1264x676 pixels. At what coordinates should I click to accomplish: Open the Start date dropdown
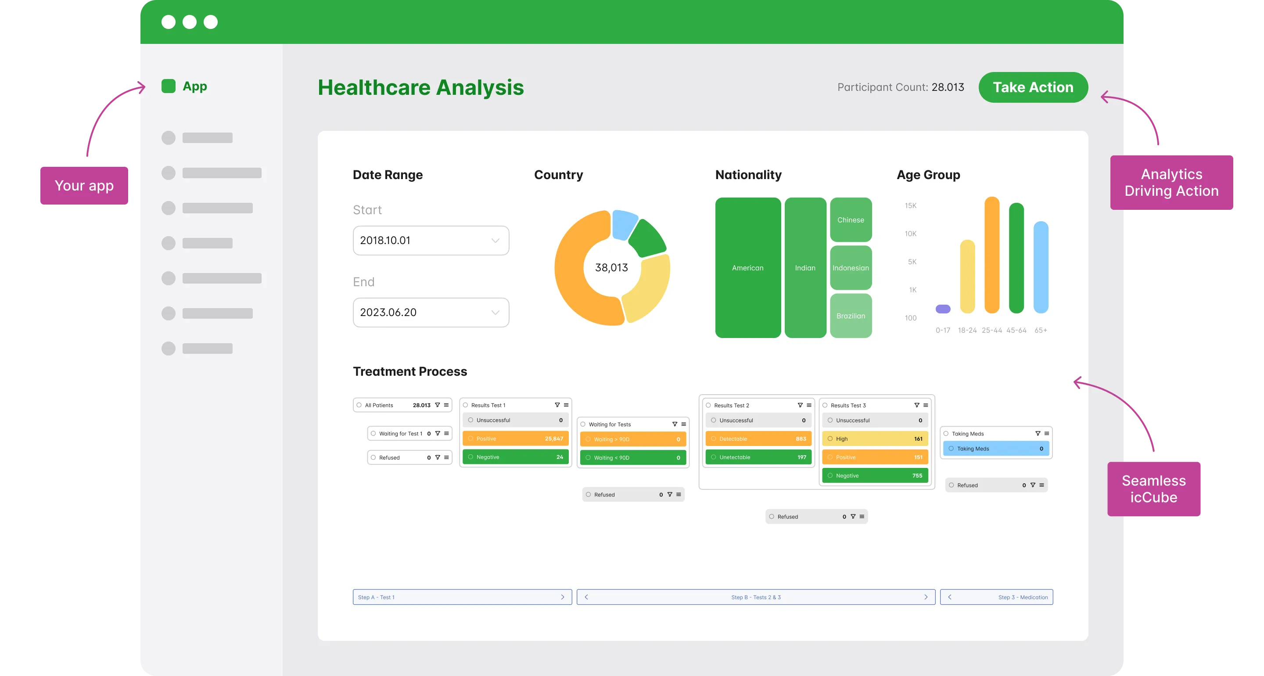431,241
